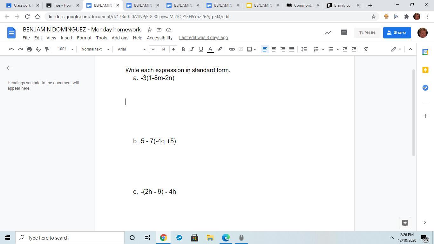The height and width of the screenshot is (244, 434).
Task: Open the Accessibility menu
Action: coord(159,38)
